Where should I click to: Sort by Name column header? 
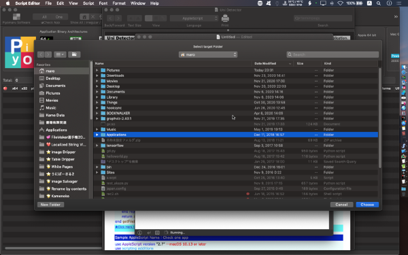click(x=172, y=63)
